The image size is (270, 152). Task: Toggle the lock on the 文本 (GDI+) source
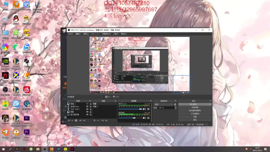[x=90, y=109]
